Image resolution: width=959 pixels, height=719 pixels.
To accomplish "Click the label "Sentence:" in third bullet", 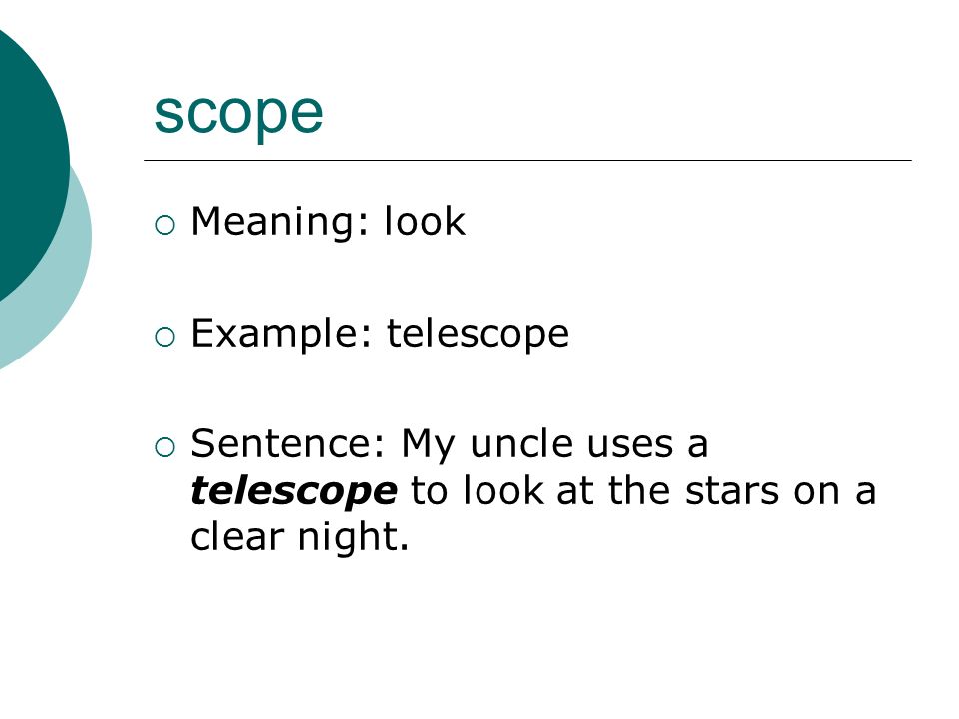I will tap(288, 443).
